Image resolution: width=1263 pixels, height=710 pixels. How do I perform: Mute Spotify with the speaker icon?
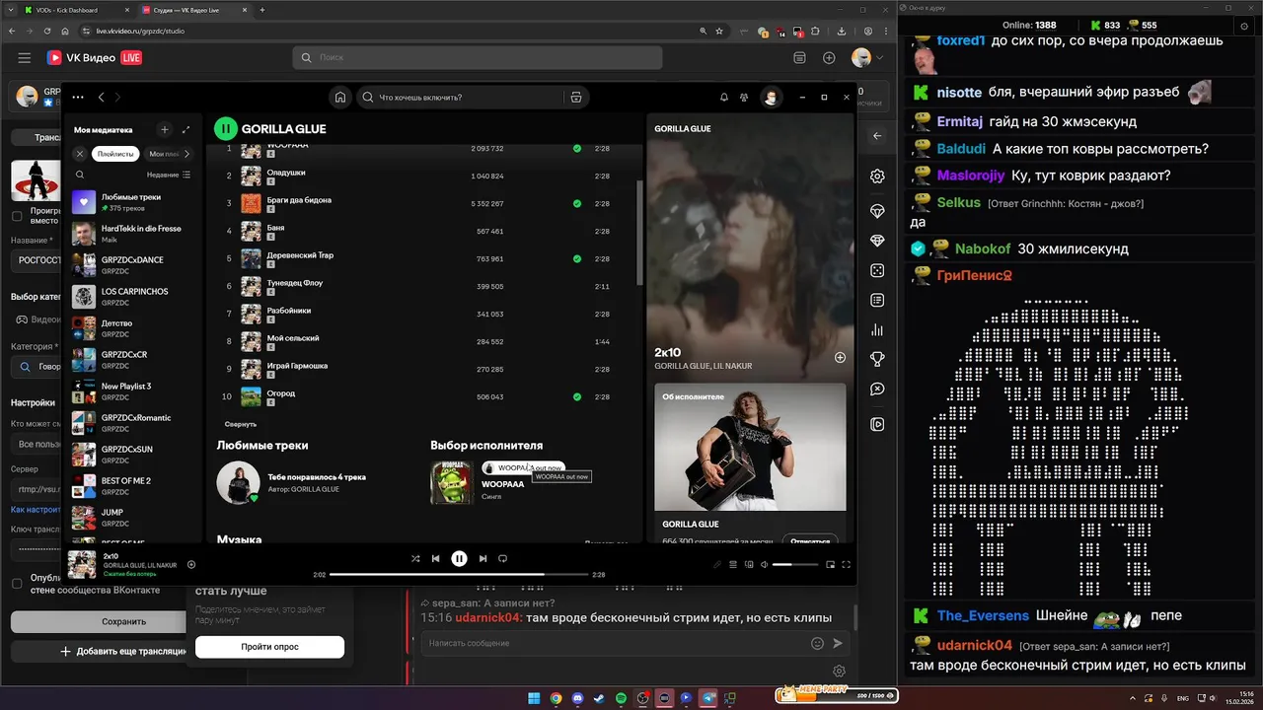click(765, 564)
